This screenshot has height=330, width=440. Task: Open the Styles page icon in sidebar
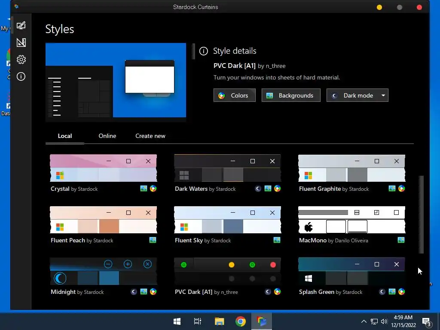21,25
